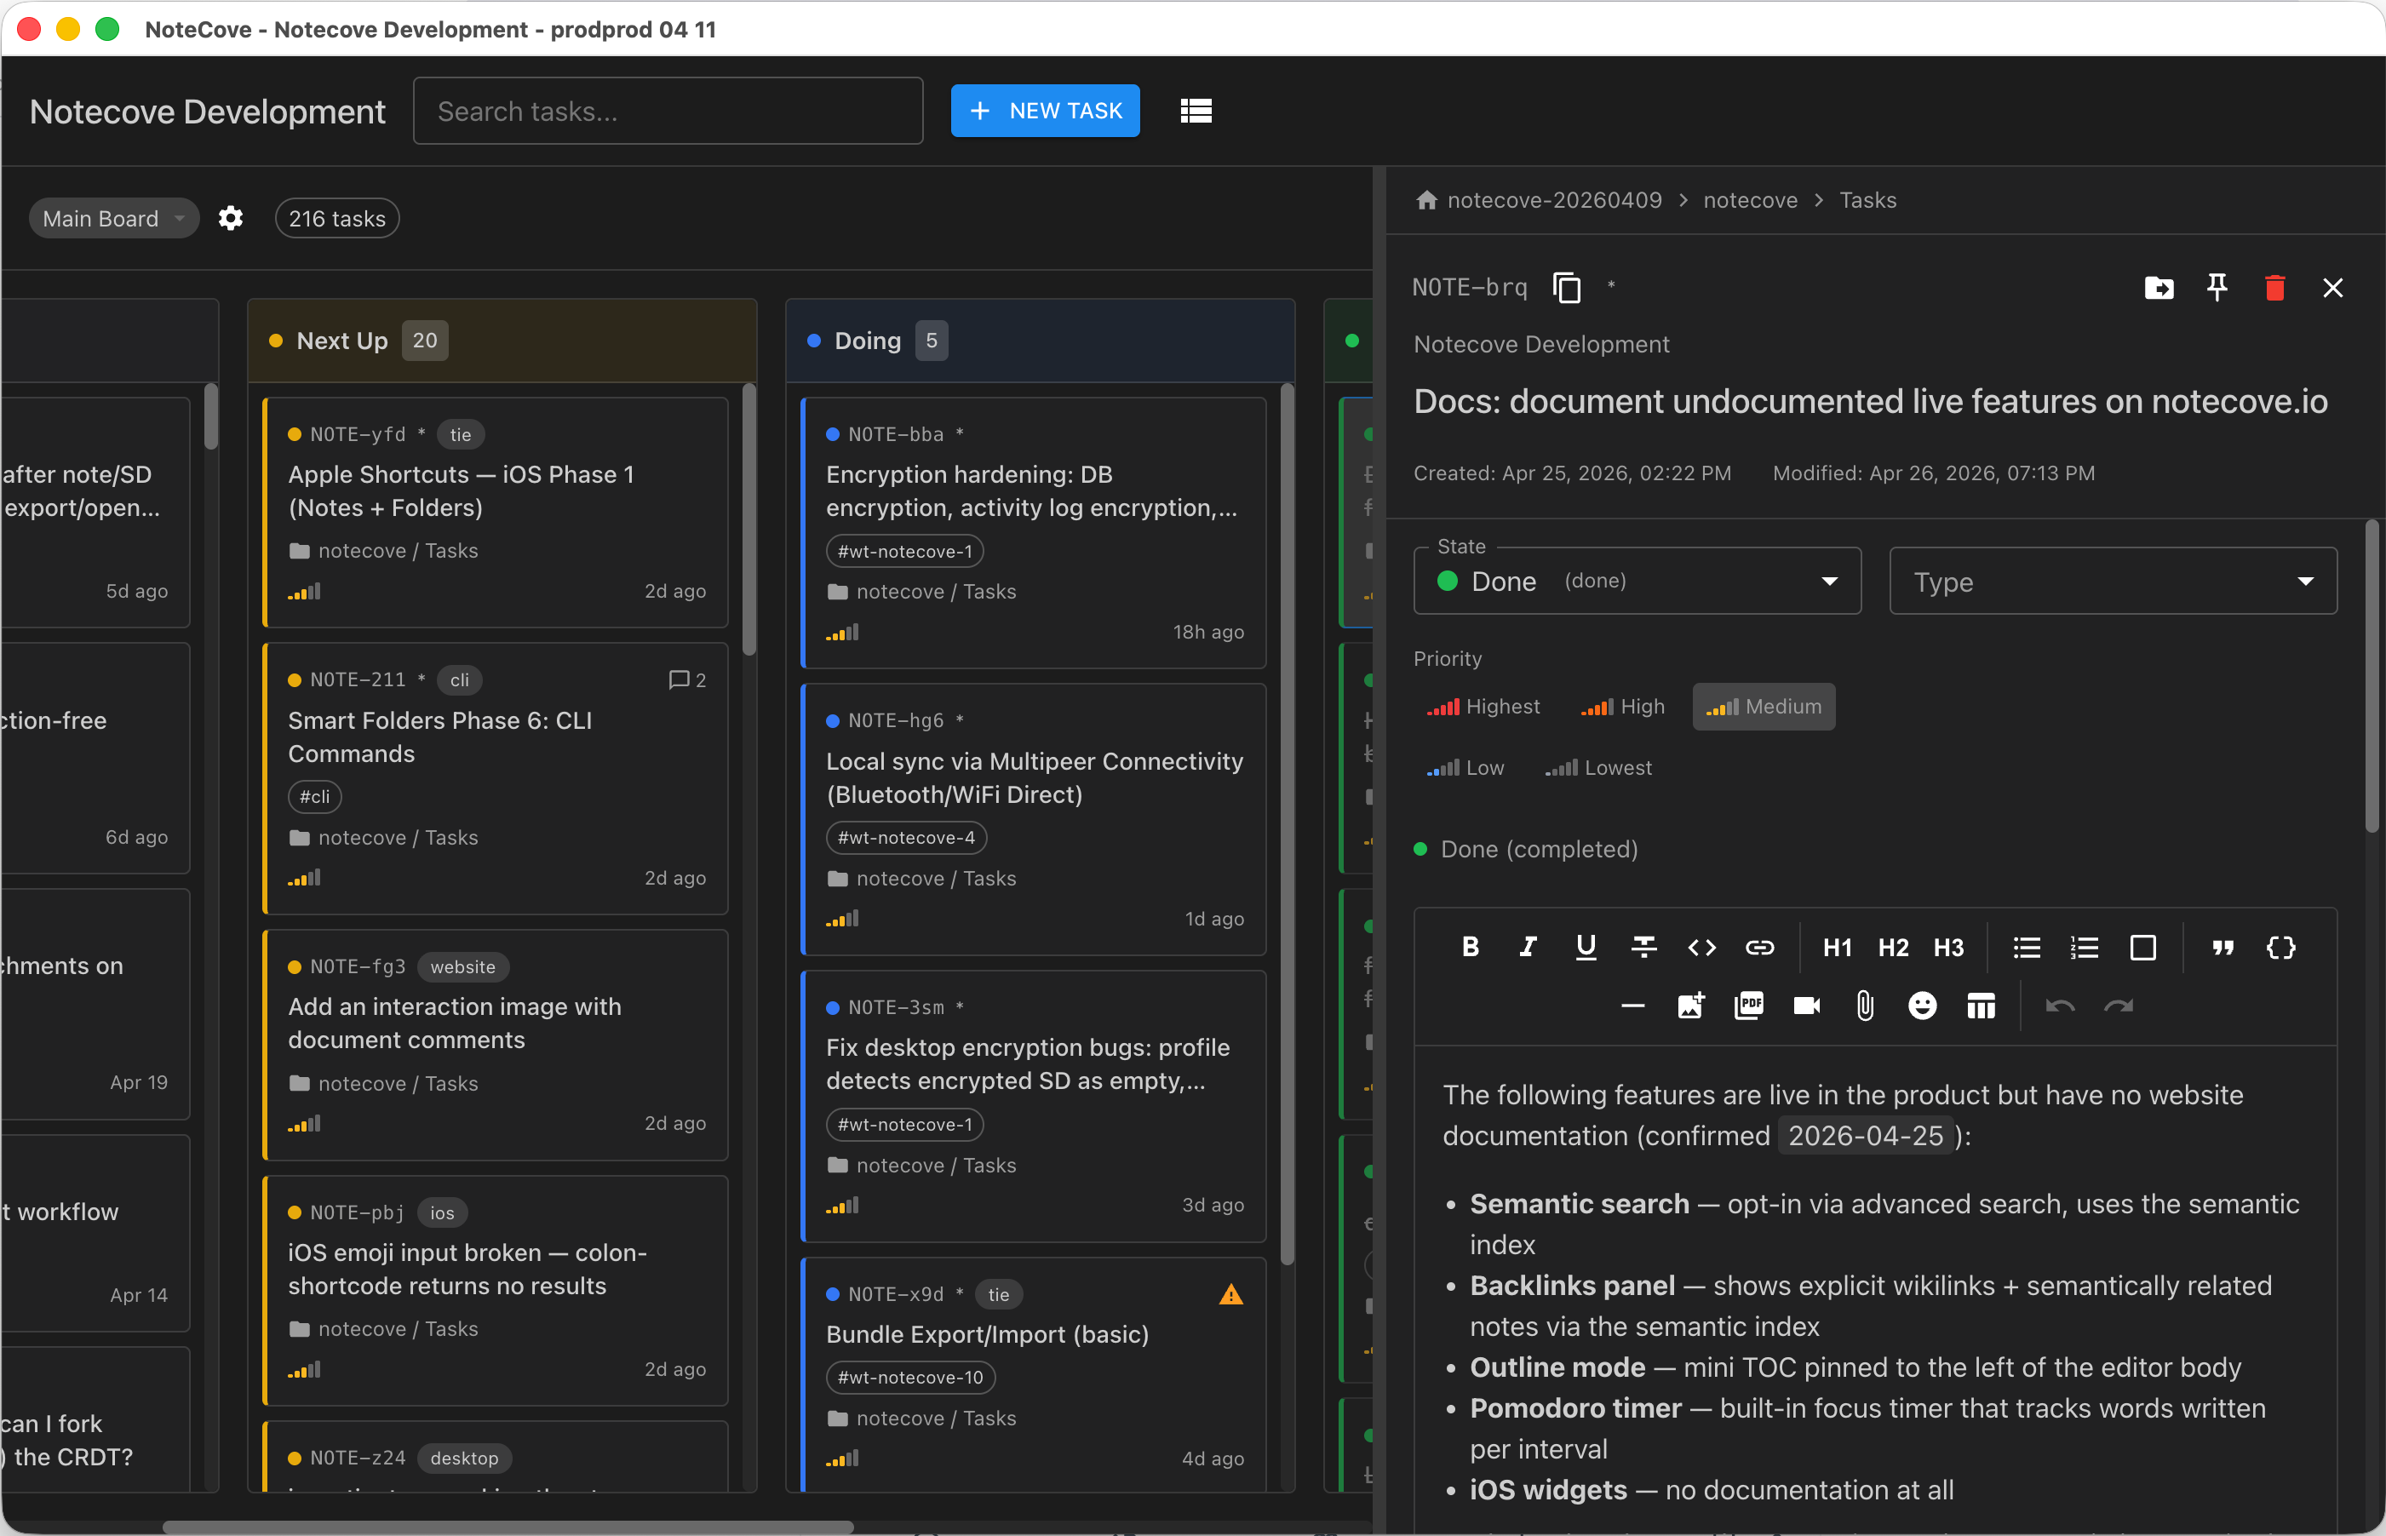The height and width of the screenshot is (1536, 2386).
Task: Open Smart Folders Phase 6 CLI card
Action: click(x=495, y=778)
